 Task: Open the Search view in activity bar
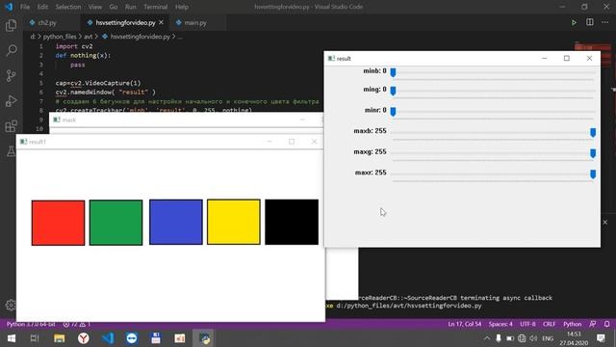[11, 50]
